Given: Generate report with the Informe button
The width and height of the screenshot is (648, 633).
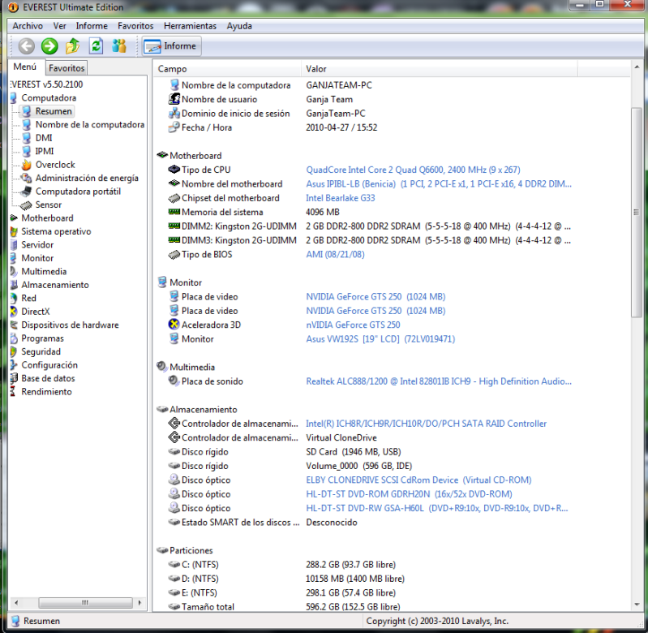Looking at the screenshot, I should (x=171, y=46).
